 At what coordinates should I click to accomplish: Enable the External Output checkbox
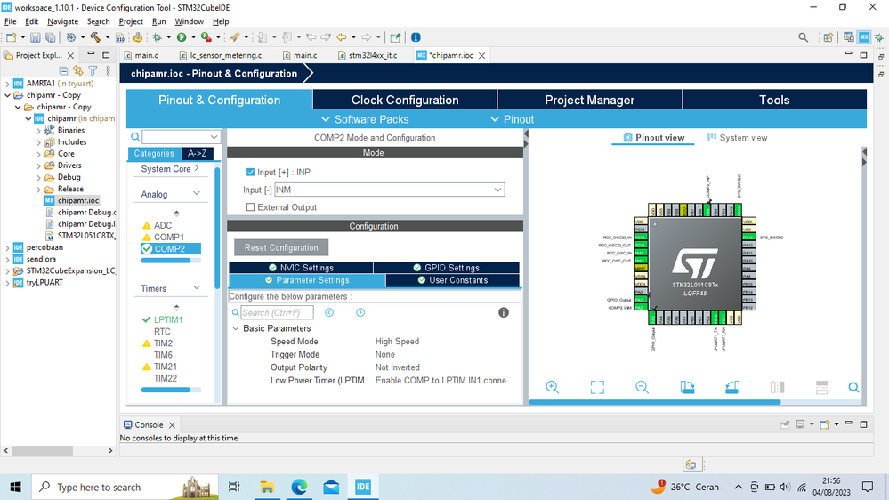(x=251, y=207)
